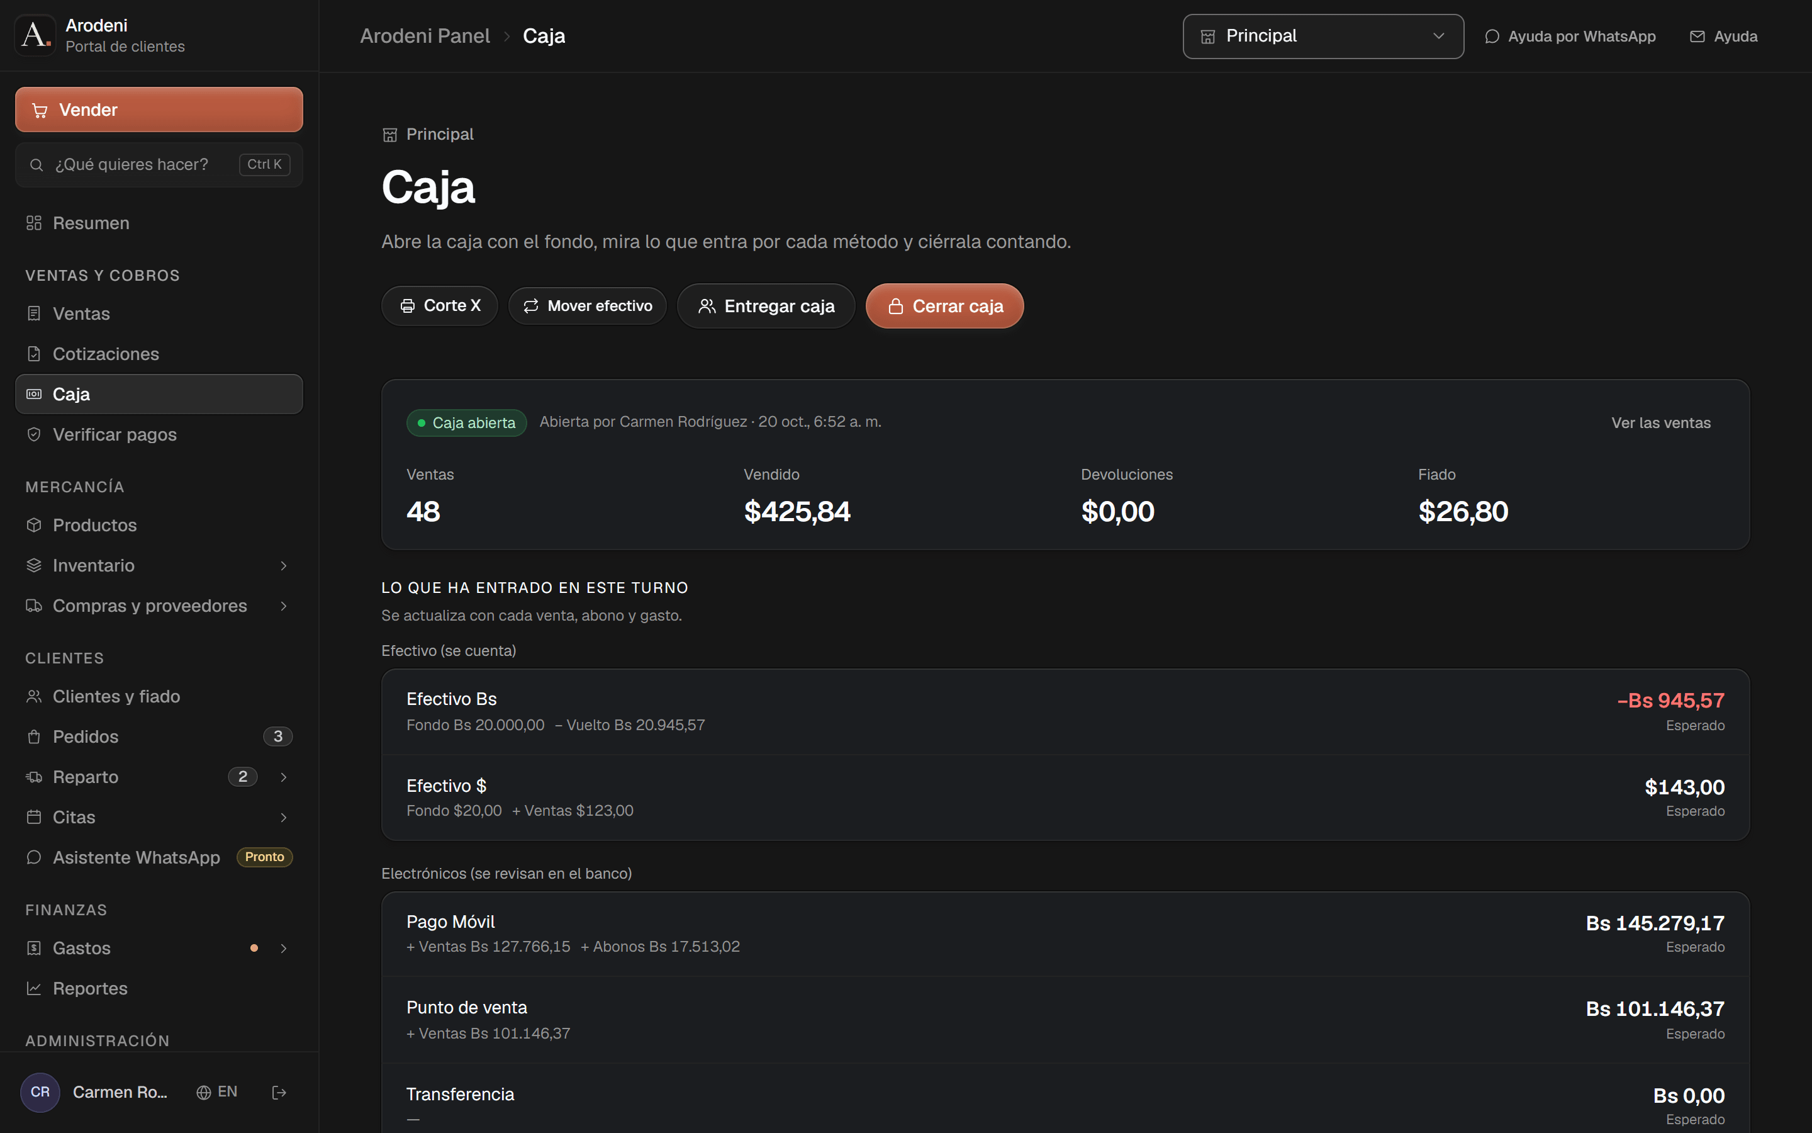Click the Bs 145.279,17 Pago Móvil amount

pyautogui.click(x=1655, y=923)
